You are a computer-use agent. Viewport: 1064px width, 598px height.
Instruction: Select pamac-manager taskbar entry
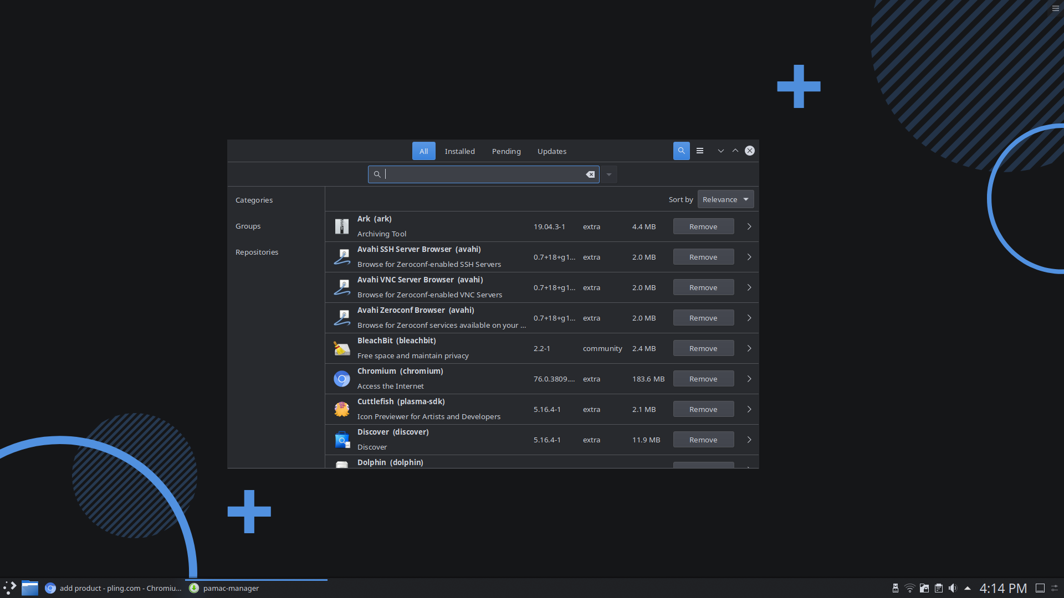(x=256, y=588)
